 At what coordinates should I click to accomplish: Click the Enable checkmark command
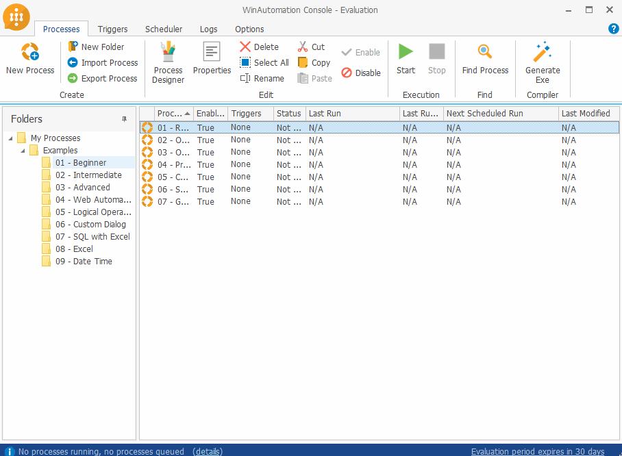360,52
